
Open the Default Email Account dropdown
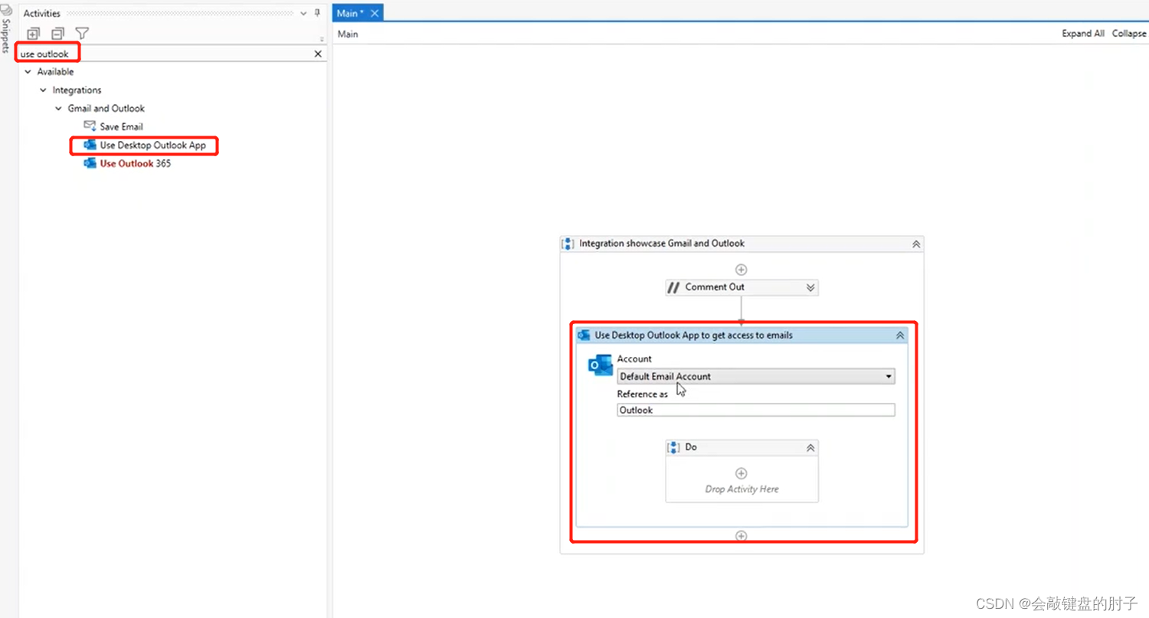(x=756, y=377)
